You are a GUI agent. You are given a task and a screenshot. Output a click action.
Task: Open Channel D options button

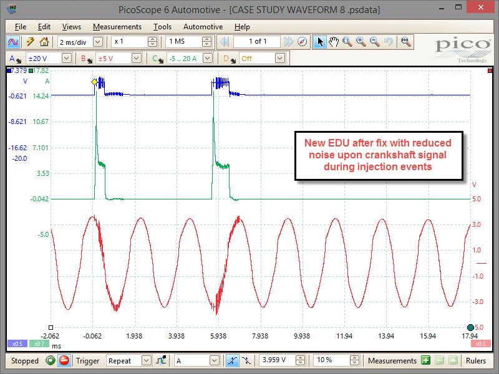pos(230,59)
